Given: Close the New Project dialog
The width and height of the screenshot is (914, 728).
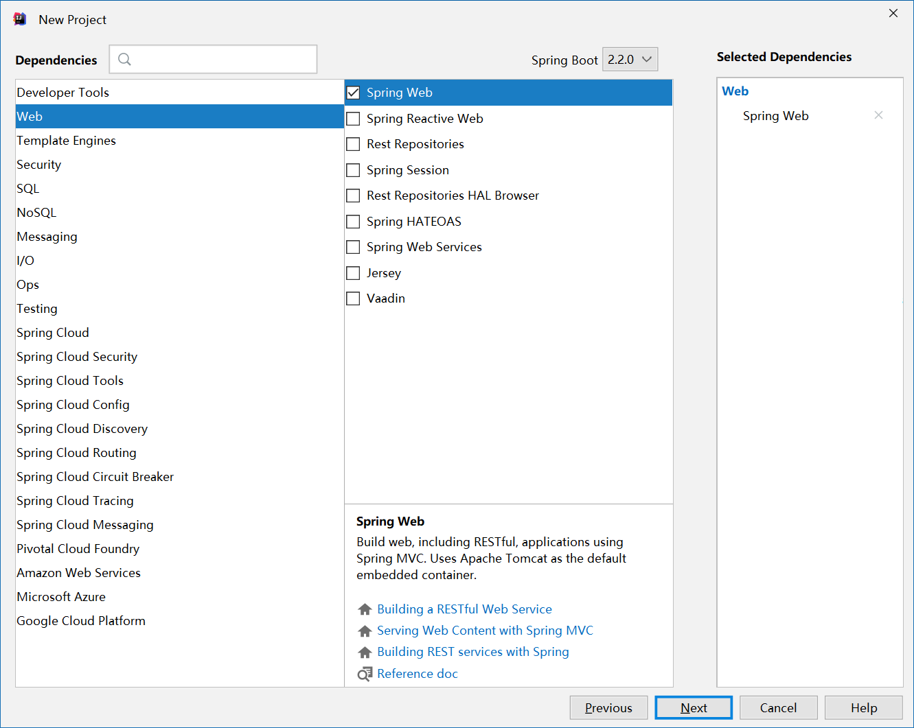Looking at the screenshot, I should (x=893, y=13).
